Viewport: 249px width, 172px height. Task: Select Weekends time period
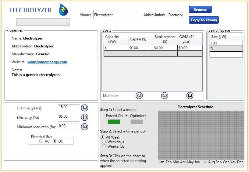click(104, 146)
